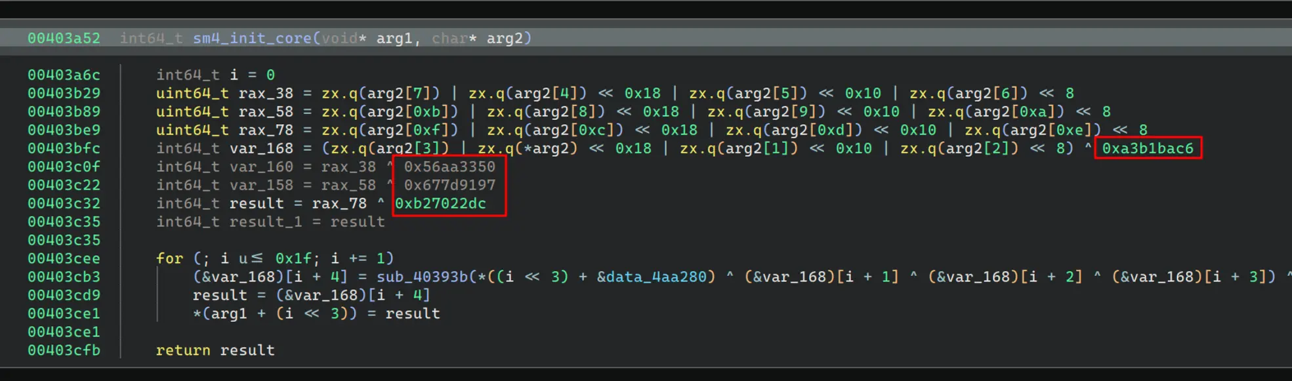Screen dimensions: 1292x381
Task: Select the 0xa3b1bac6 constant
Action: (x=1148, y=148)
